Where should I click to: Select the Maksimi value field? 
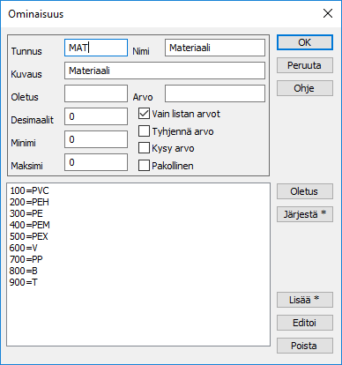click(x=96, y=162)
